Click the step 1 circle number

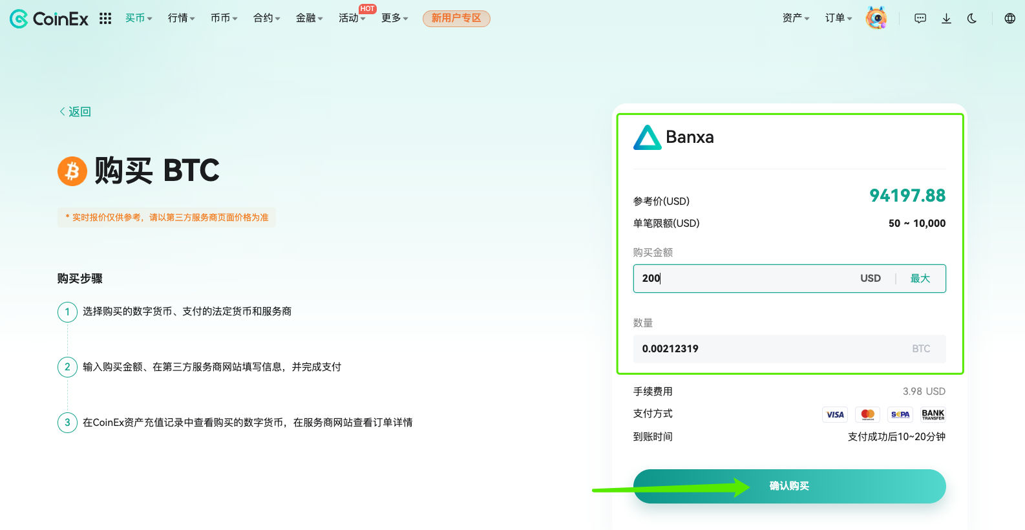(67, 312)
